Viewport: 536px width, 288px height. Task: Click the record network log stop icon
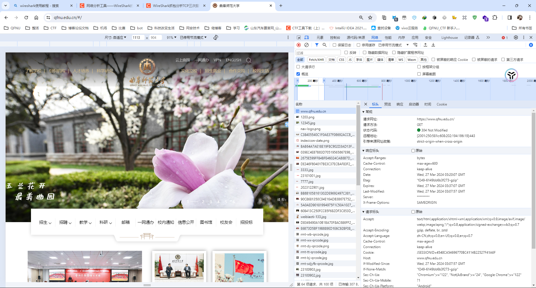[x=299, y=45]
